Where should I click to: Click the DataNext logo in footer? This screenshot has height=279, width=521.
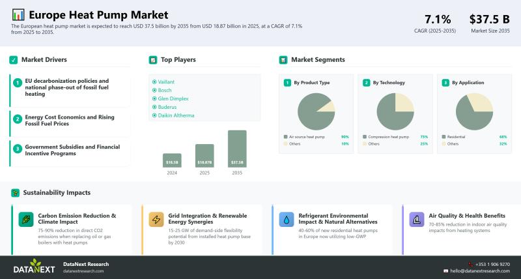tap(34, 267)
